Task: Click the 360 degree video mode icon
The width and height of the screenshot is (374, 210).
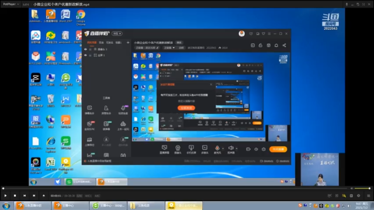Action: point(330,196)
